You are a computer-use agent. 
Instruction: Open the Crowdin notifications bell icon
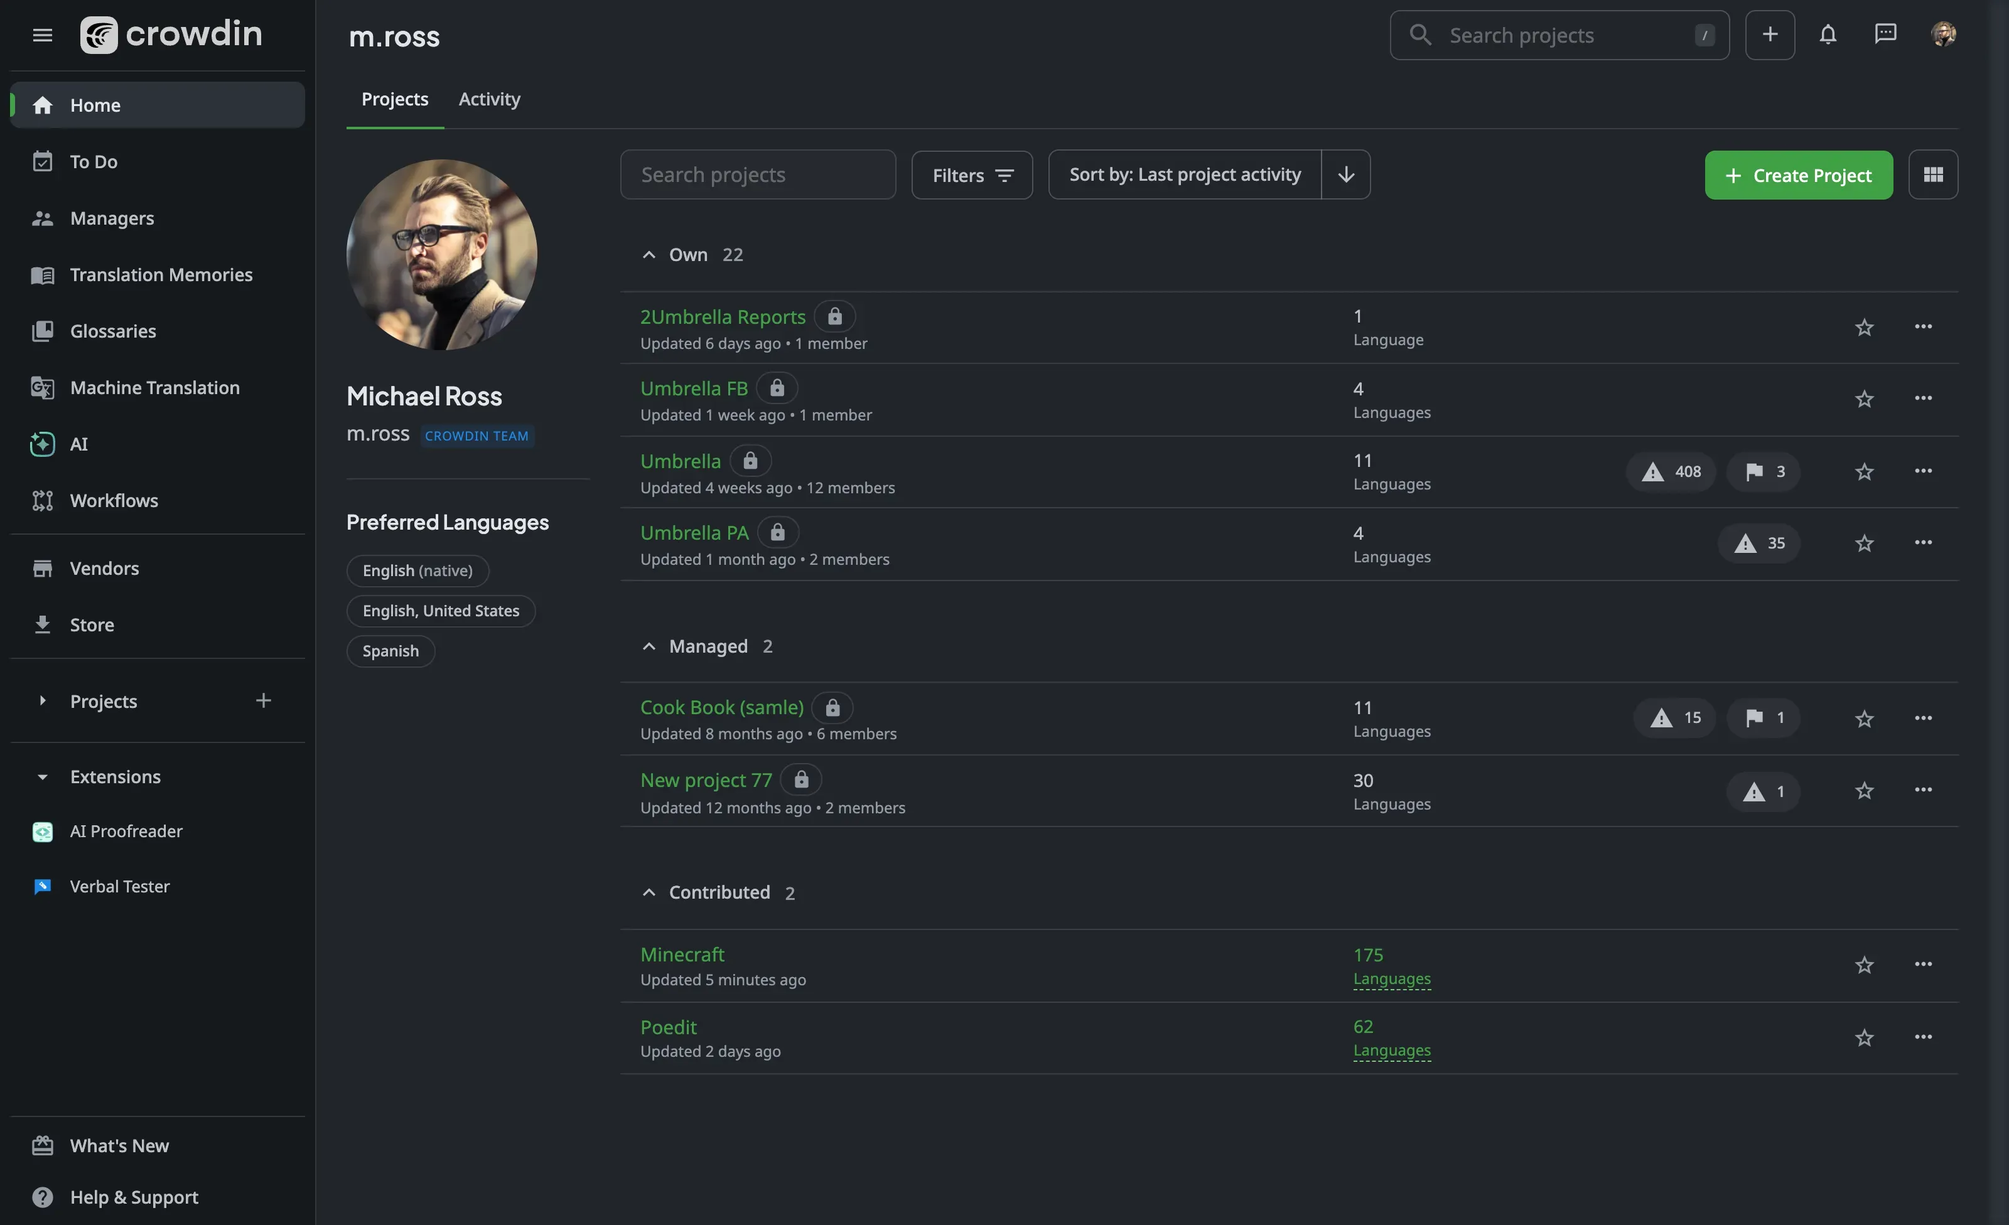1828,35
